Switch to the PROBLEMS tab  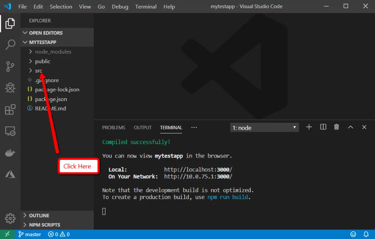114,128
